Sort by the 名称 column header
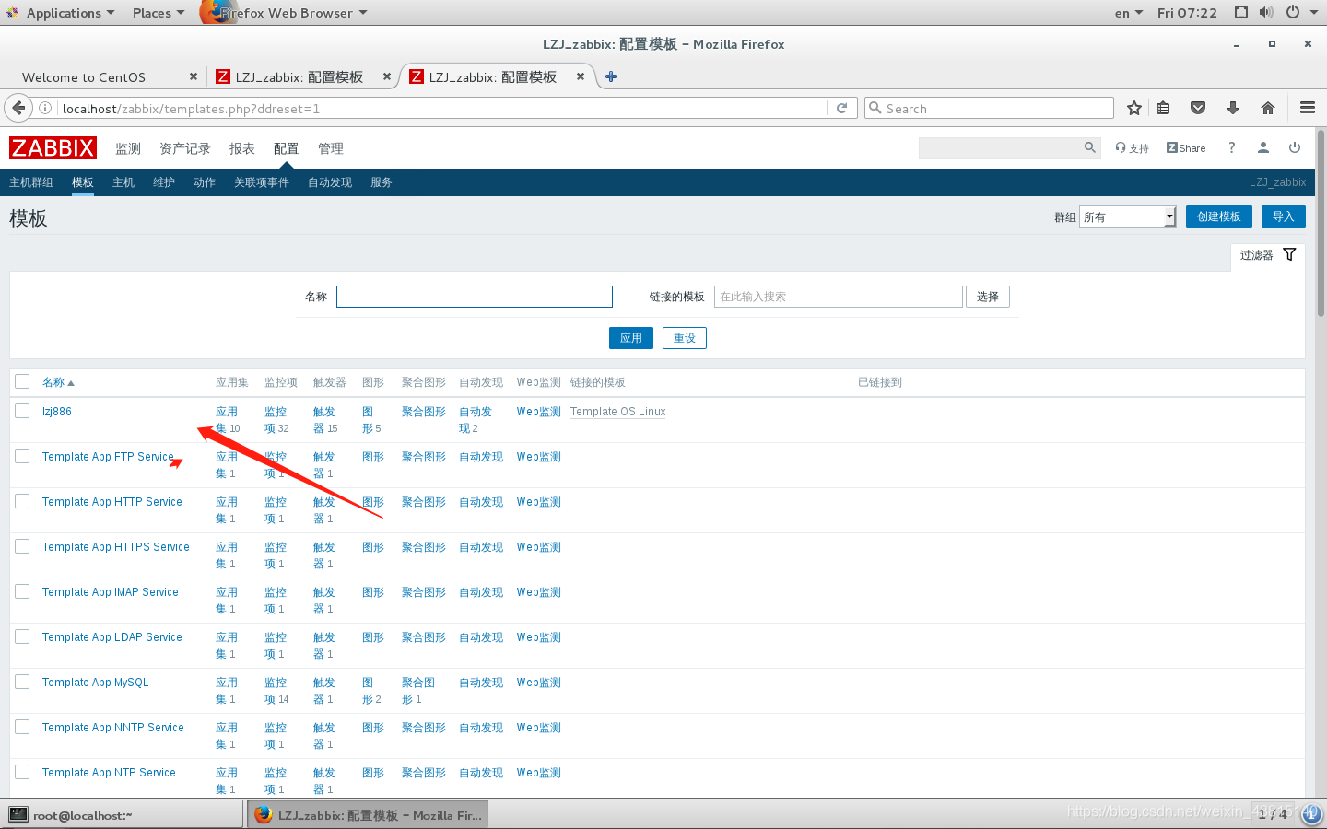Screen dimensions: 1327x829 [57, 382]
